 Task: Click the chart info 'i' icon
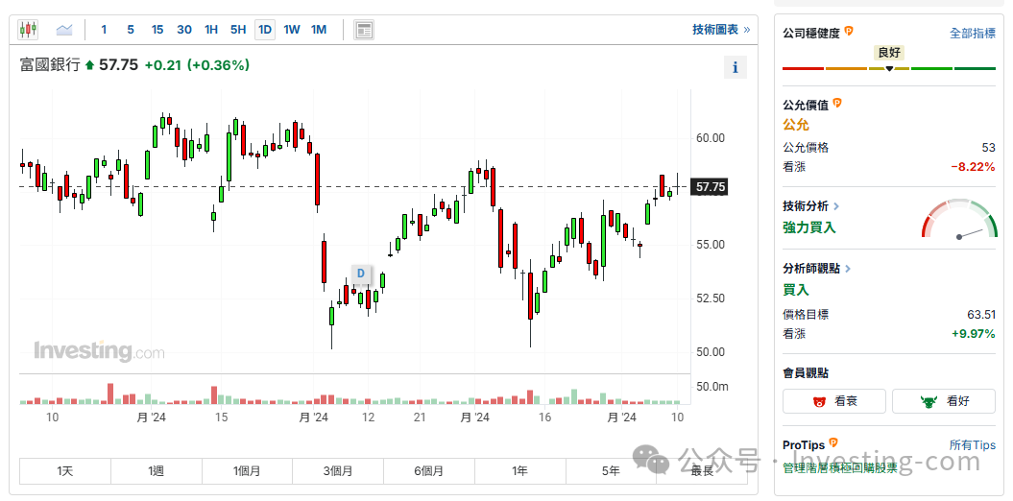point(735,67)
